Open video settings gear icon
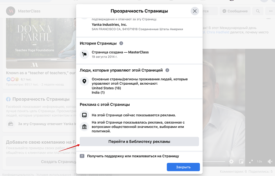The height and width of the screenshot is (176, 275). pyautogui.click(x=231, y=161)
